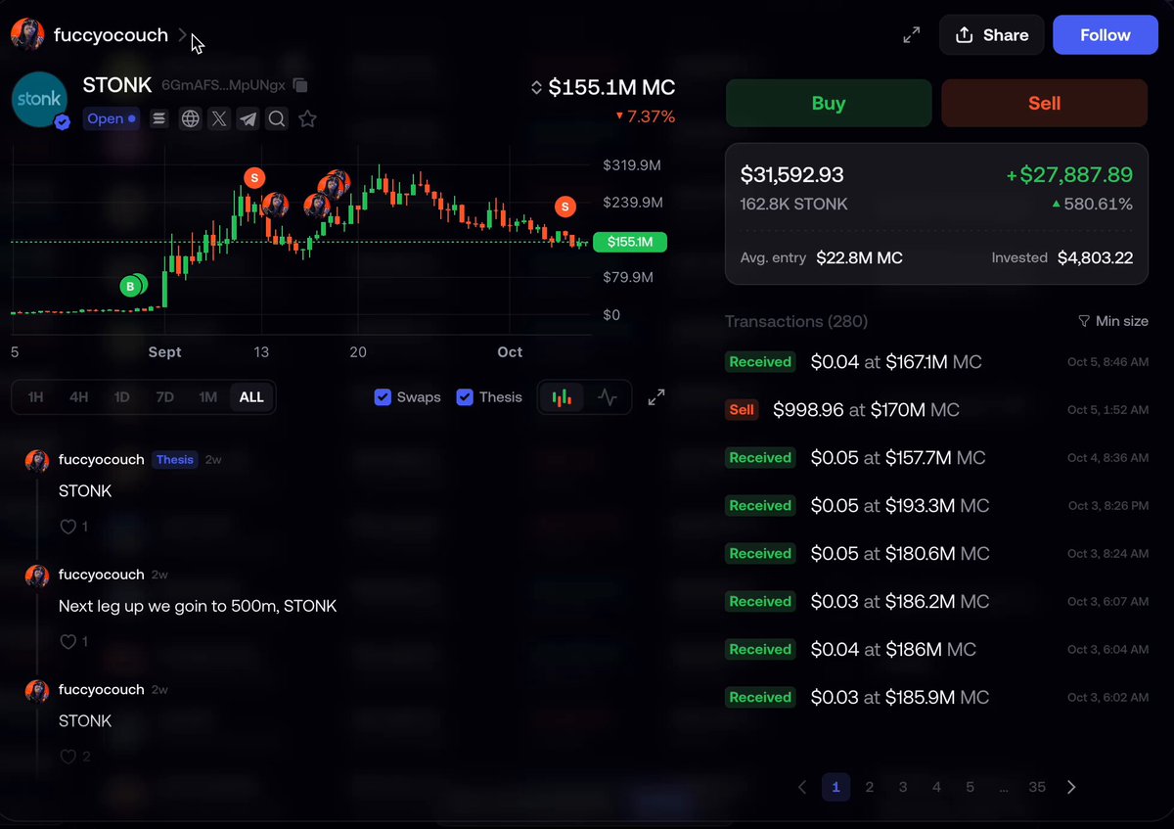
Task: Click the green B buy marker on chart
Action: 130,286
